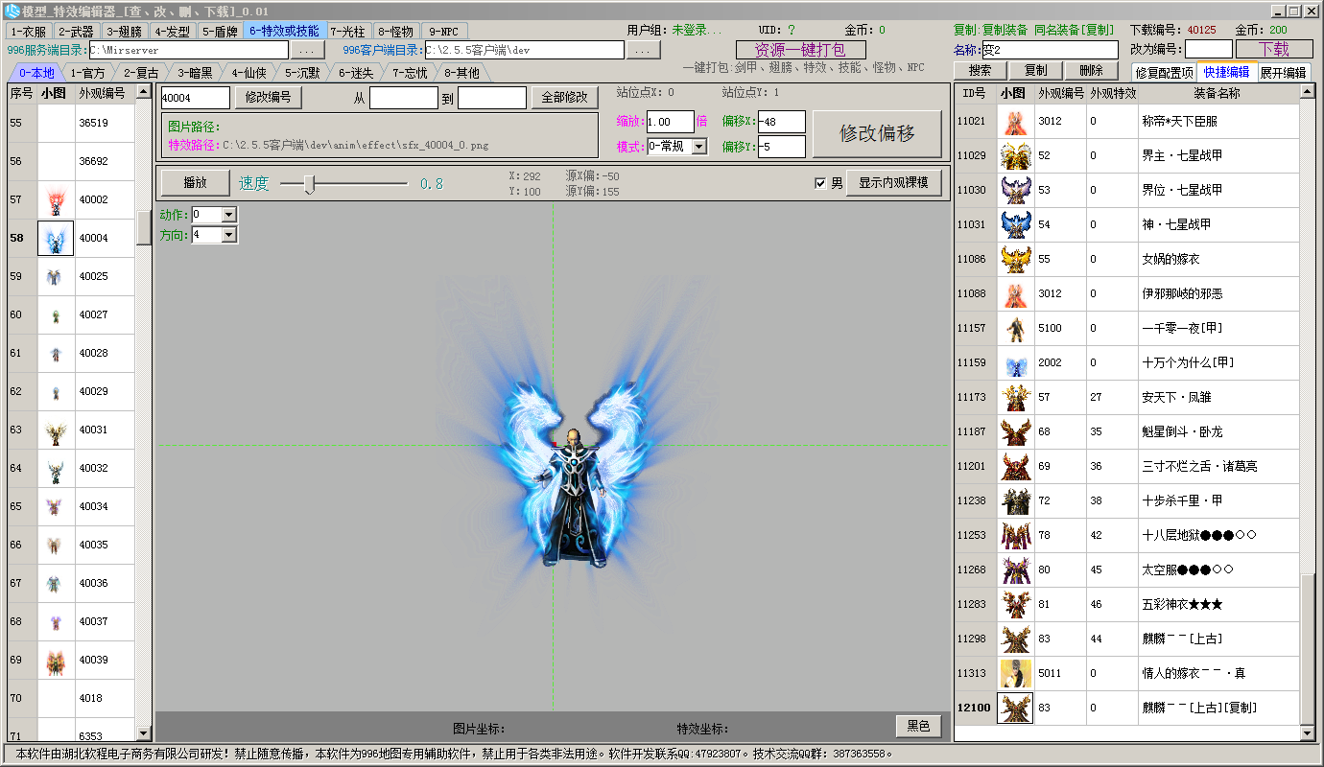The height and width of the screenshot is (767, 1324).
Task: Browse for the 996客户端目录 folder
Action: [644, 50]
